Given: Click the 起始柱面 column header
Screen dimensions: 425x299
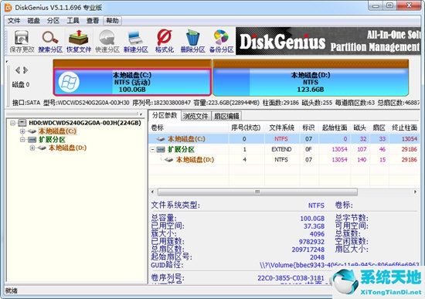Looking at the screenshot, I should (x=335, y=127).
